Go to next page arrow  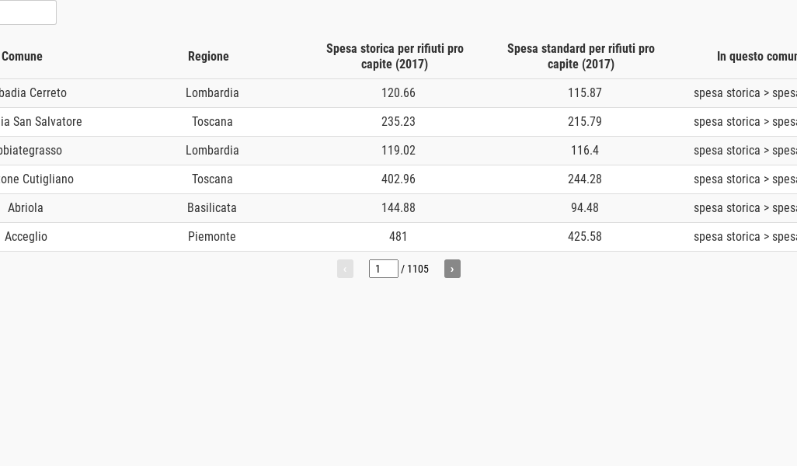[452, 269]
